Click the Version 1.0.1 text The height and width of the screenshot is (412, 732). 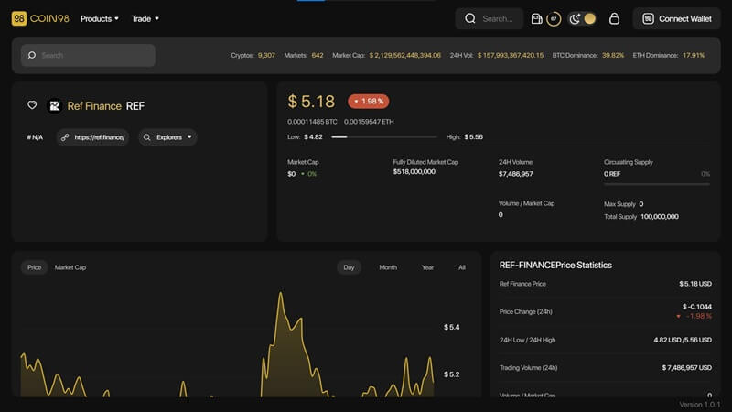tap(699, 405)
